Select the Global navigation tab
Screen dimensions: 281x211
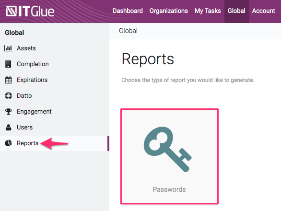[236, 11]
